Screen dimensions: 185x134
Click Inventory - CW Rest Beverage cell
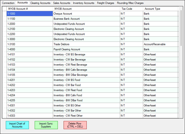pos(86,65)
